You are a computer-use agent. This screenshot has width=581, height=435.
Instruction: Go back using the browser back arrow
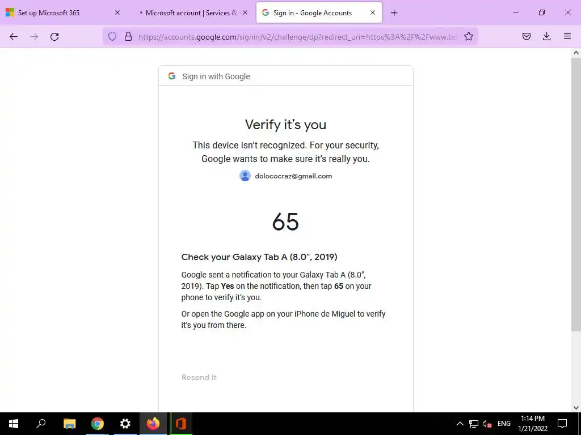(14, 36)
